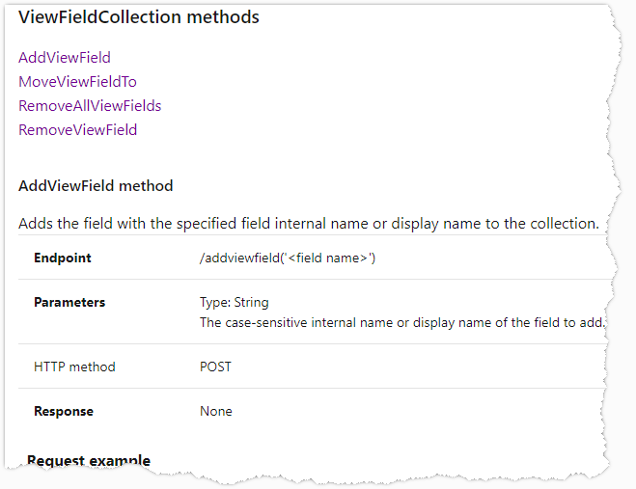Go to the RemoveViewField link
The height and width of the screenshot is (489, 636).
[77, 130]
